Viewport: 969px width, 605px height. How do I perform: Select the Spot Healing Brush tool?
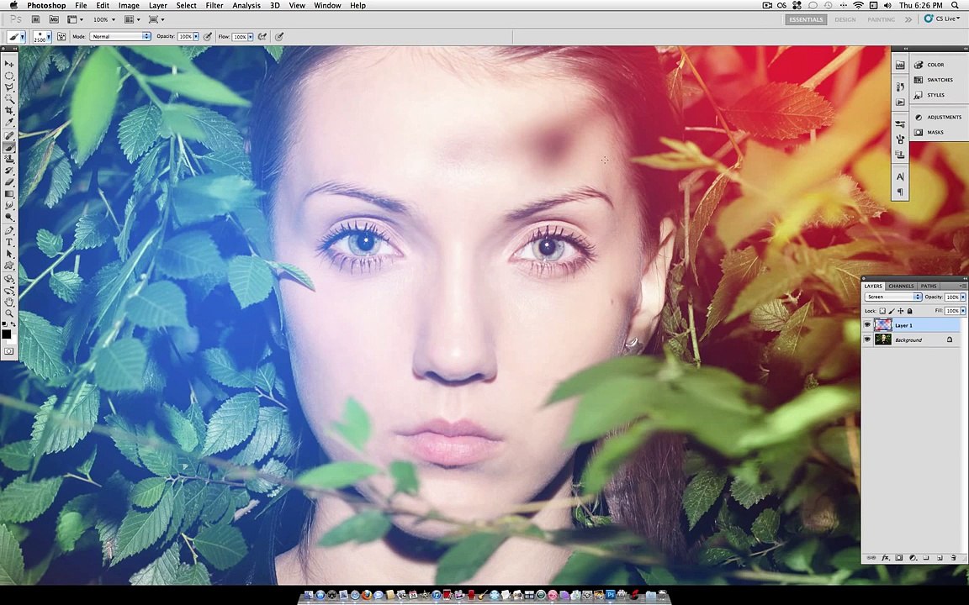pyautogui.click(x=9, y=135)
